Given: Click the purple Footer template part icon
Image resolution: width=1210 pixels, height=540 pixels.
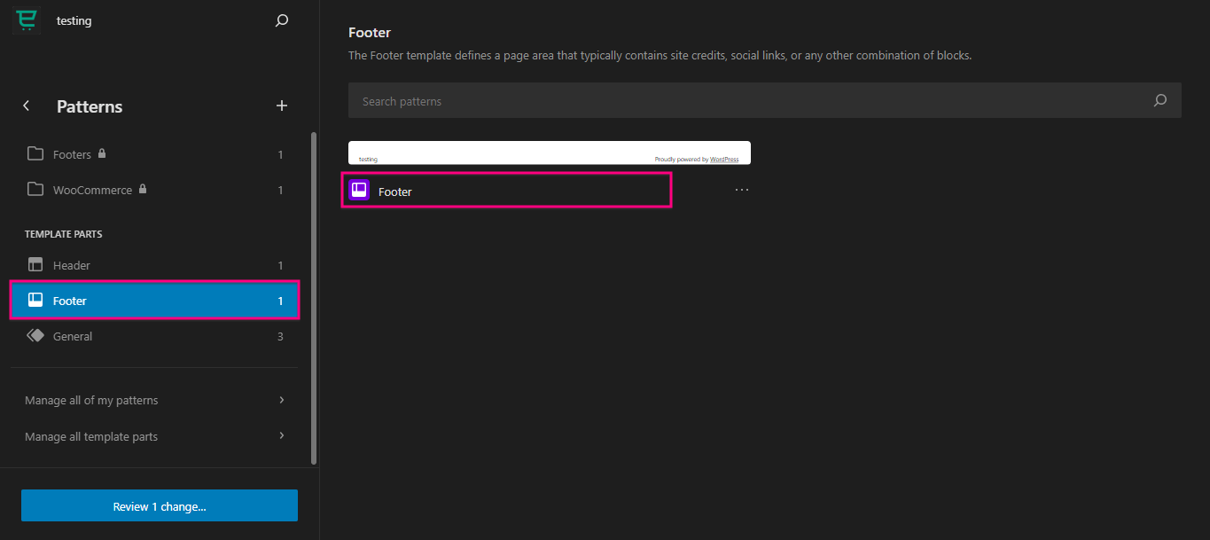Looking at the screenshot, I should click(x=359, y=190).
